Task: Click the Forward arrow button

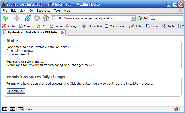Action: coord(17,18)
